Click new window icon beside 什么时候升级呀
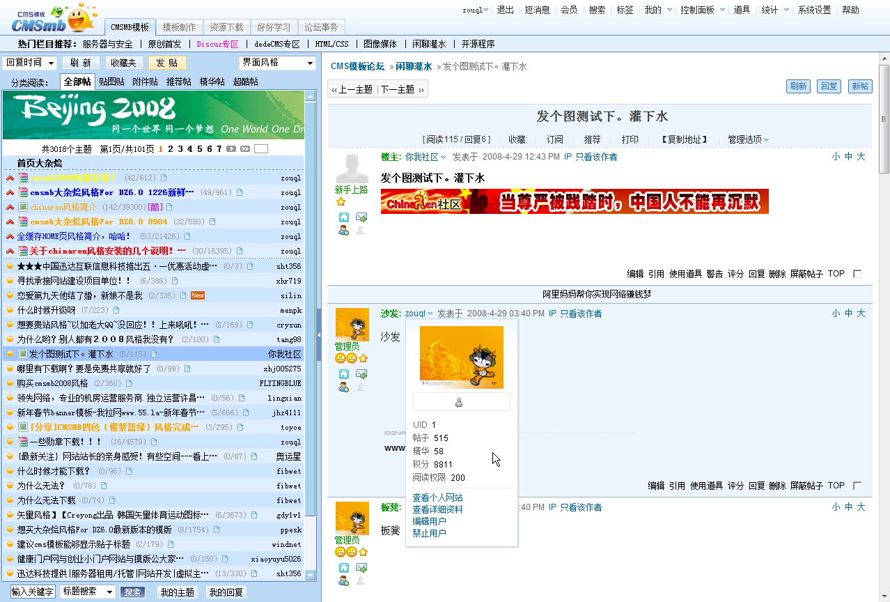The image size is (890, 602). (x=116, y=310)
